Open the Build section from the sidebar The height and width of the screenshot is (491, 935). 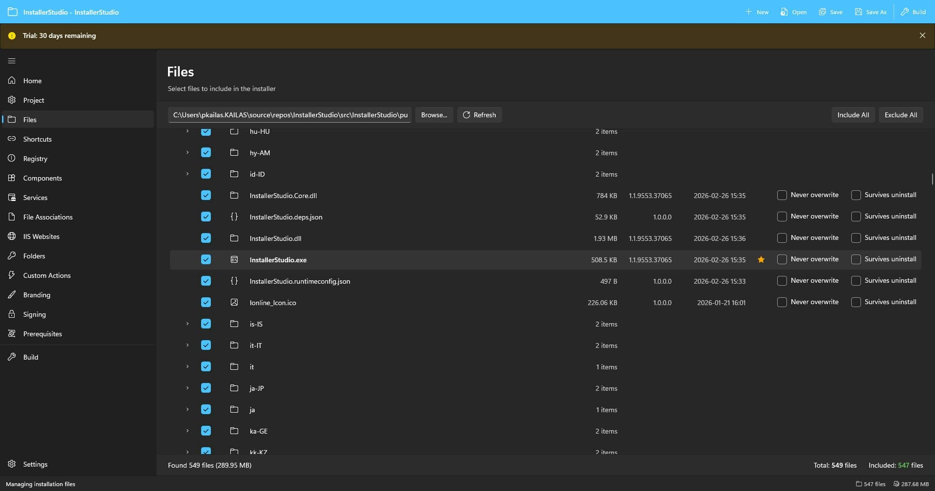tap(31, 357)
